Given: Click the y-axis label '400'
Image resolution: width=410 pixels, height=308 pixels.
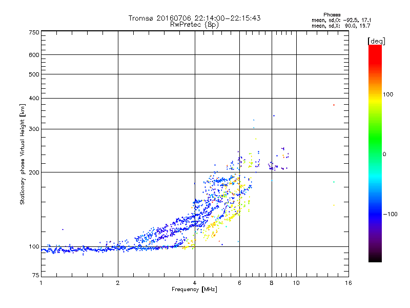Looking at the screenshot, I should [34, 99].
